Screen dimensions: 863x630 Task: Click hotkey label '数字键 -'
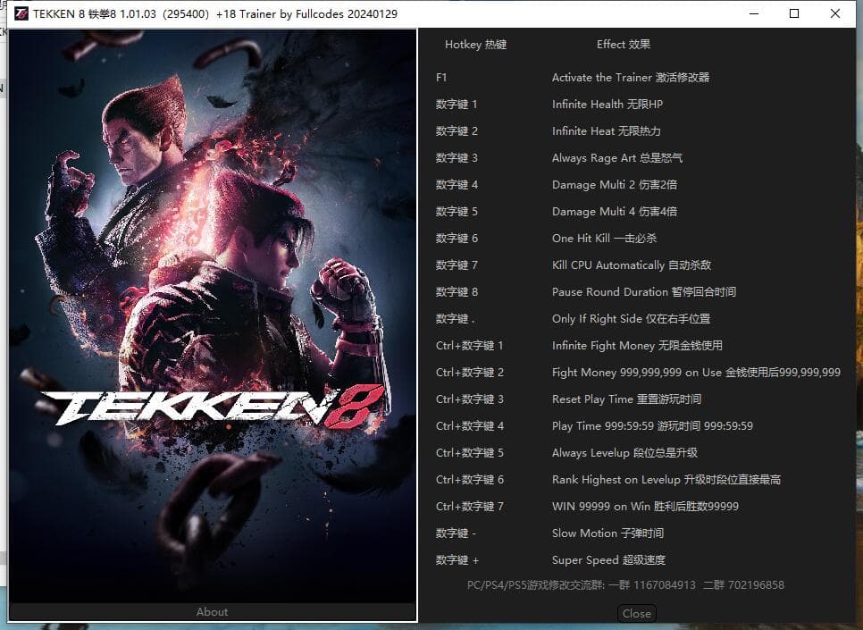pos(457,533)
